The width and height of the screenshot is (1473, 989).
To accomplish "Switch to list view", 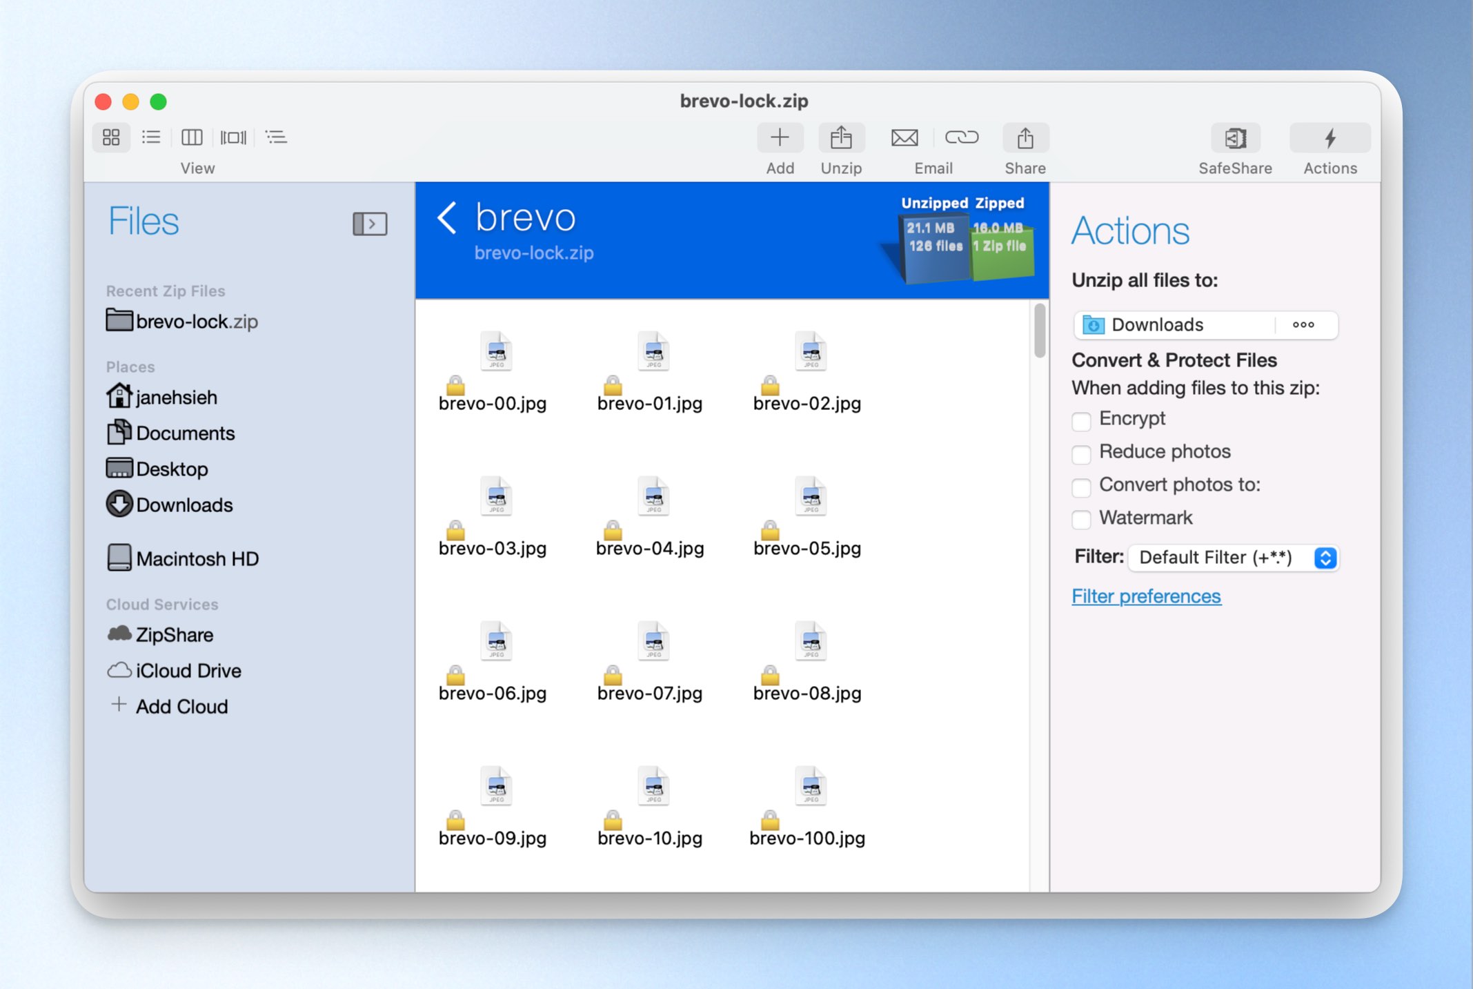I will click(x=151, y=137).
